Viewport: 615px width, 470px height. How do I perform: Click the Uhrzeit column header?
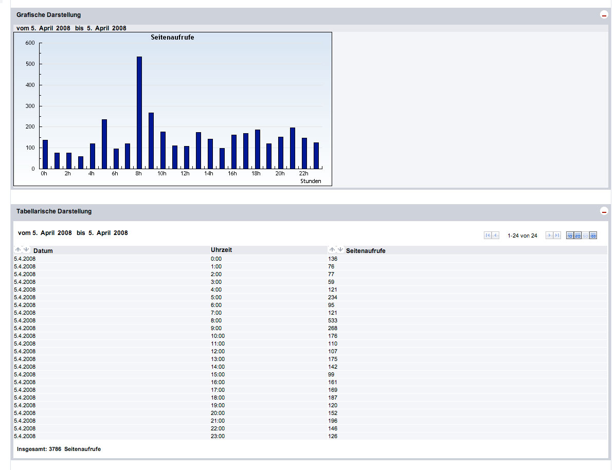pos(221,250)
